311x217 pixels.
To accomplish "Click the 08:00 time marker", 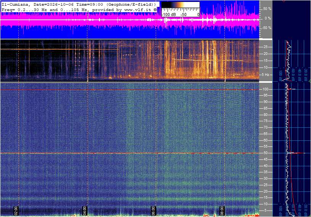I will pyautogui.click(x=222, y=211).
